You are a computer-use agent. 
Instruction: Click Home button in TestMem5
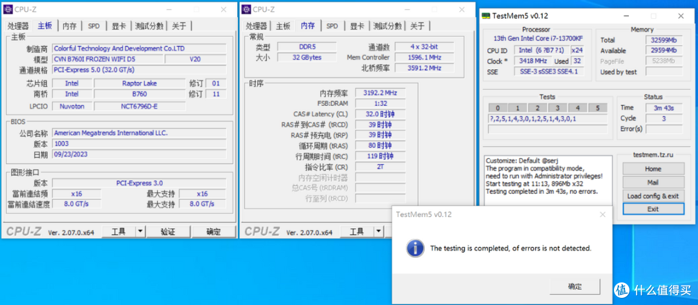tap(653, 169)
